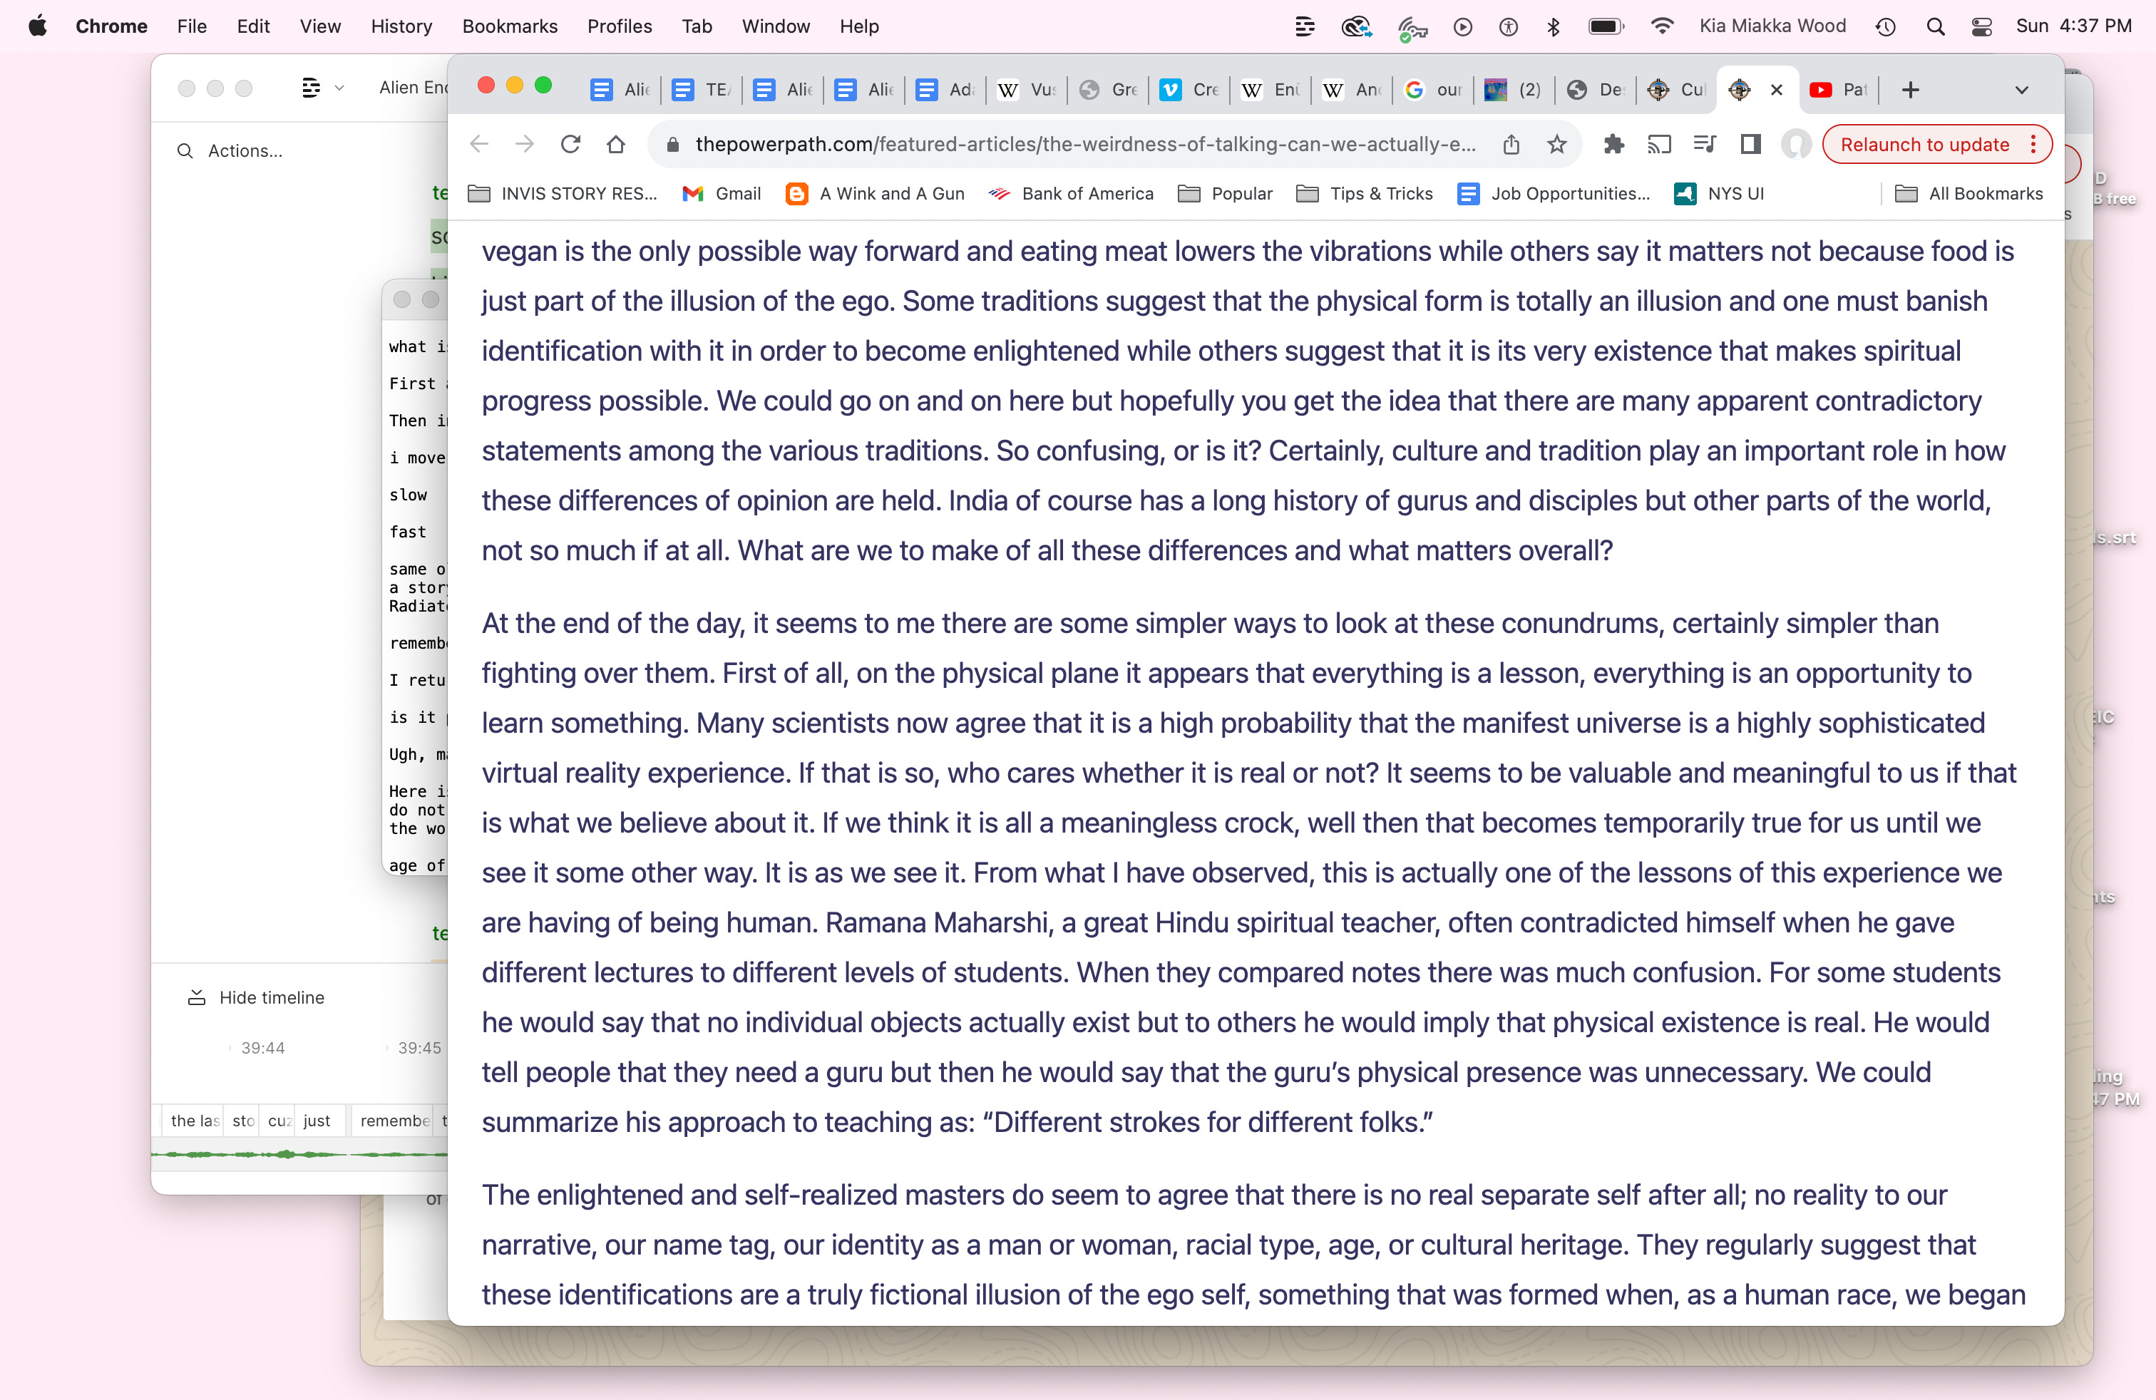Click the Creative Cloud menu bar icon
Screen dimensions: 2156x1400
[x=1356, y=26]
